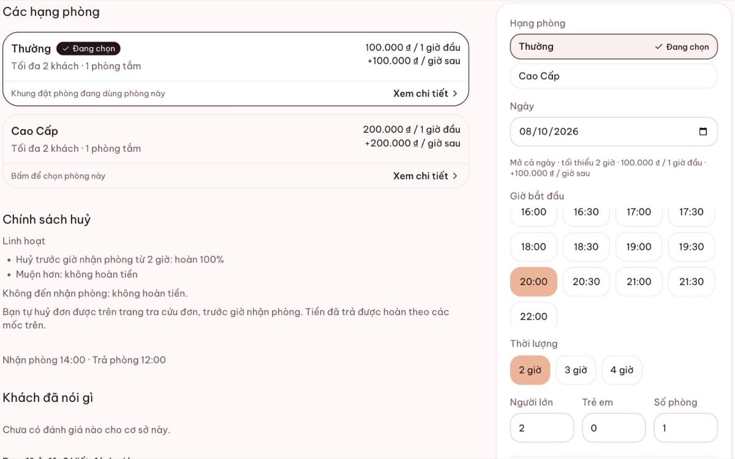Click the 'Khách đã nói gì' heading
Viewport: 735px width, 459px height.
pos(48,398)
